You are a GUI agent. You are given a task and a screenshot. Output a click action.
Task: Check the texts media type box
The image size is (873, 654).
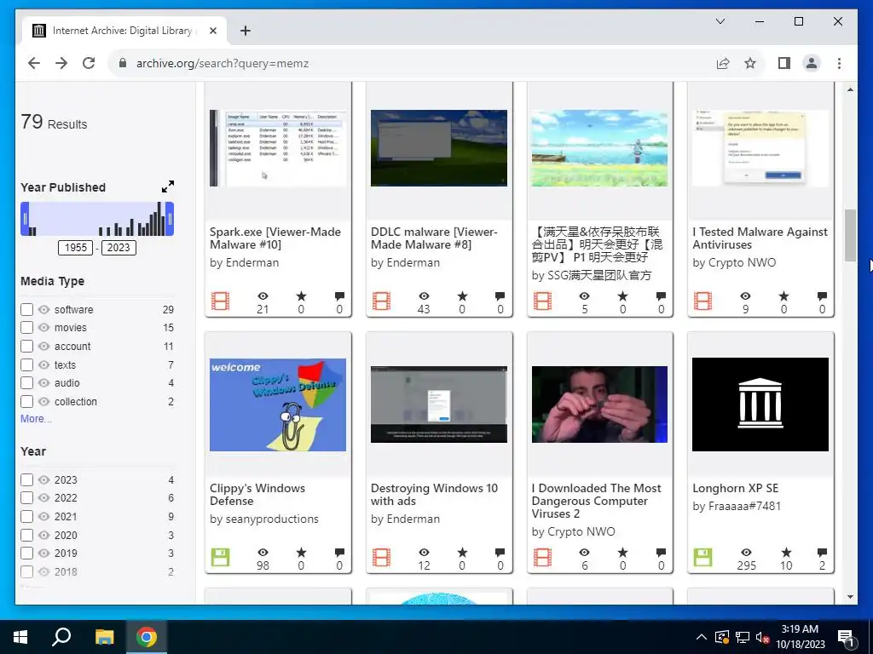pos(26,364)
